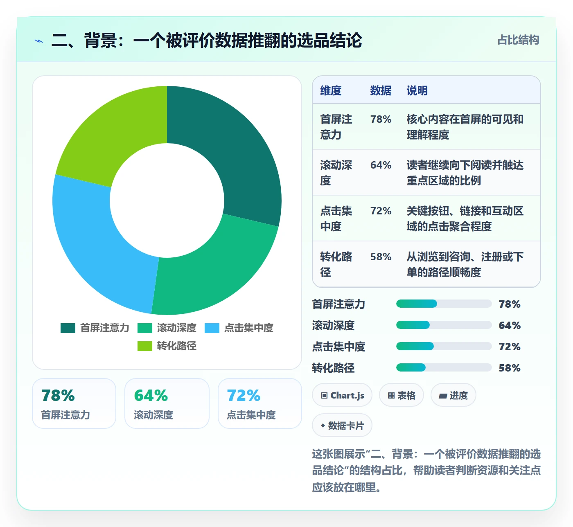Screen dimensions: 573x527
Task: Click the lightning bolt icon beside the title
Action: click(x=39, y=41)
